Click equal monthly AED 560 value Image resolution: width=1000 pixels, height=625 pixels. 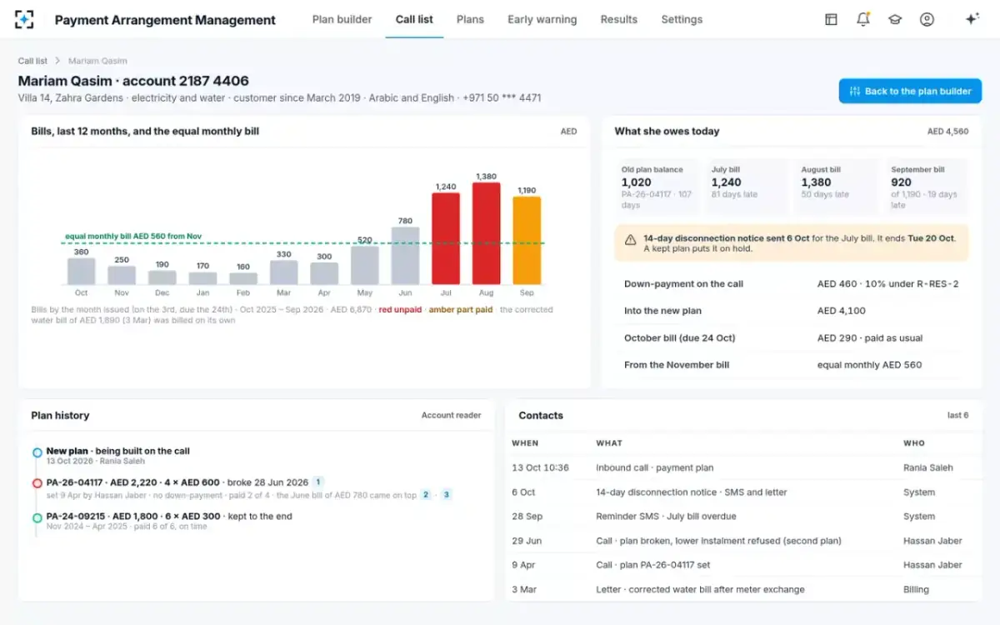tap(869, 365)
